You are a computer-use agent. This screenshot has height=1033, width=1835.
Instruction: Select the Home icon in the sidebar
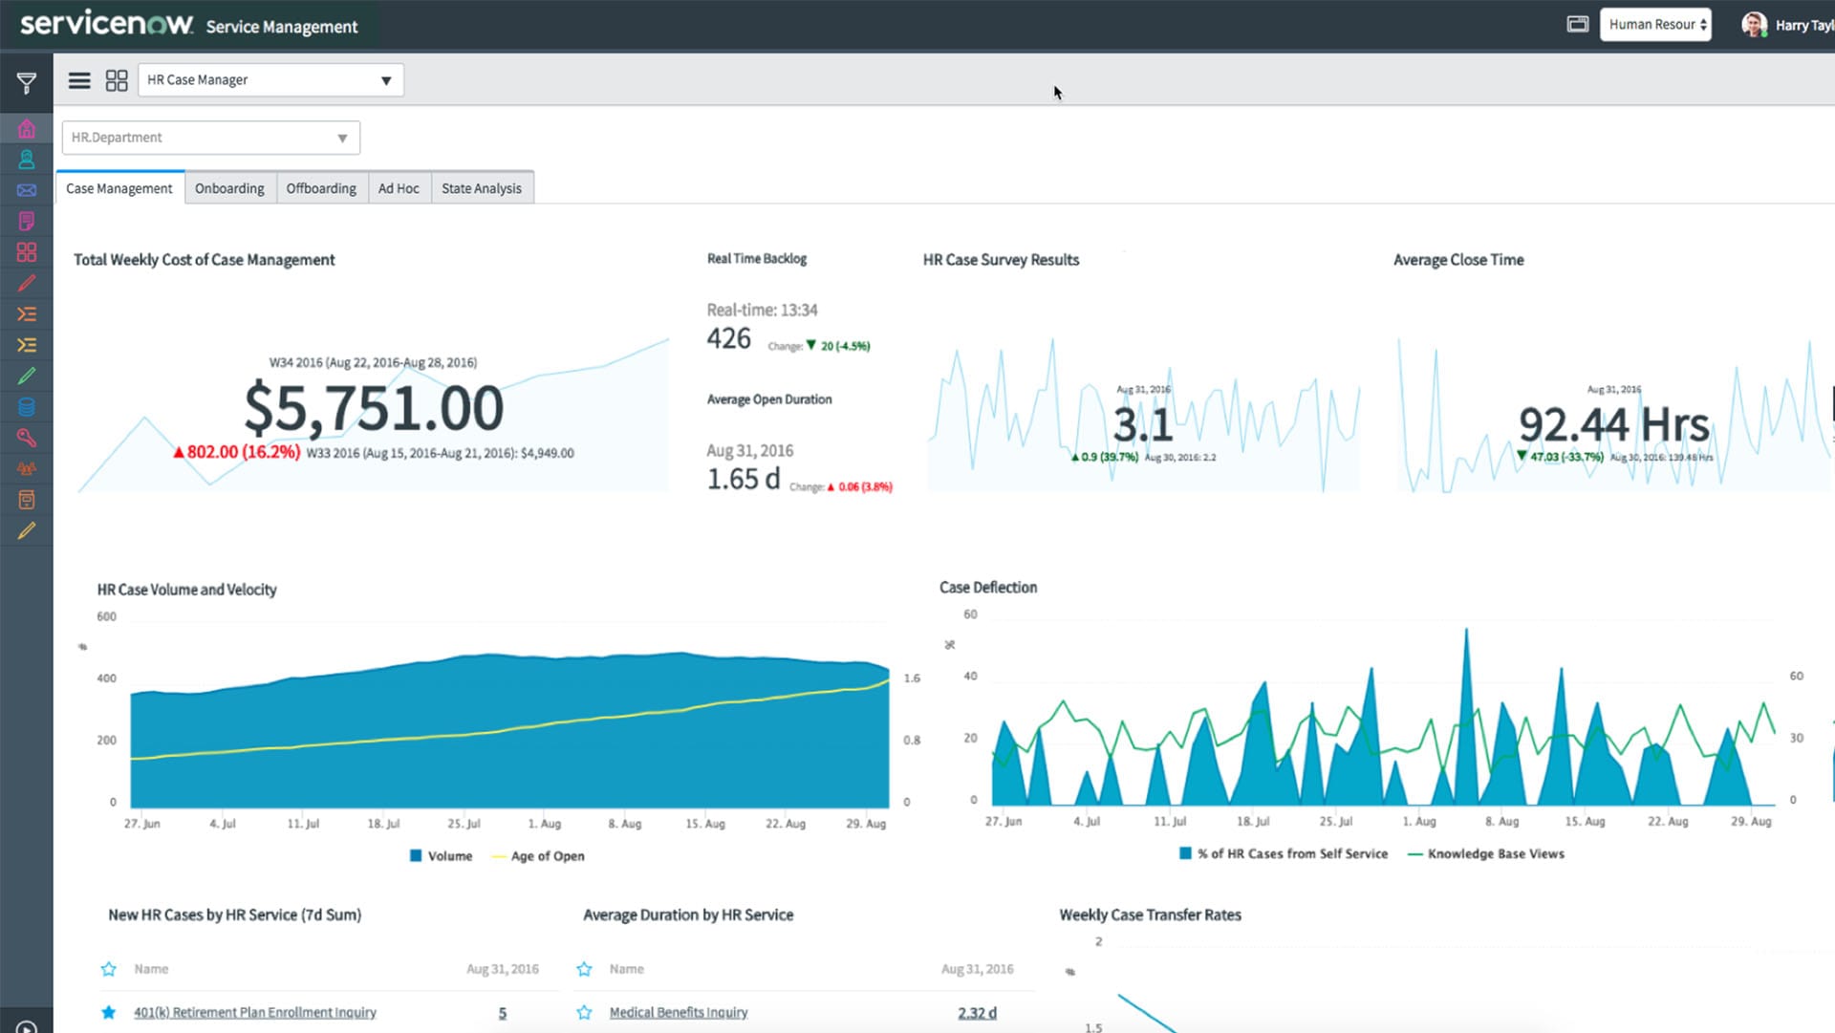tap(27, 128)
